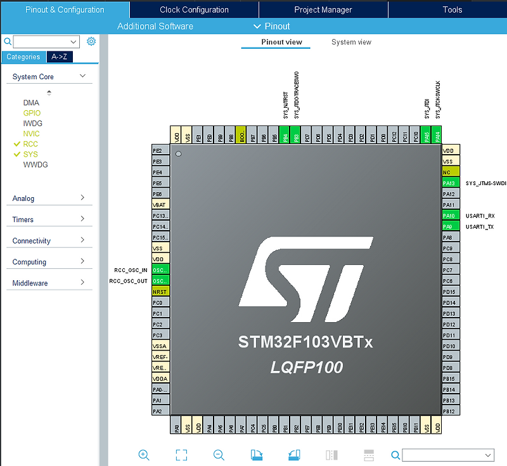The image size is (507, 466).
Task: Click the Best Fit view icon
Action: [182, 455]
